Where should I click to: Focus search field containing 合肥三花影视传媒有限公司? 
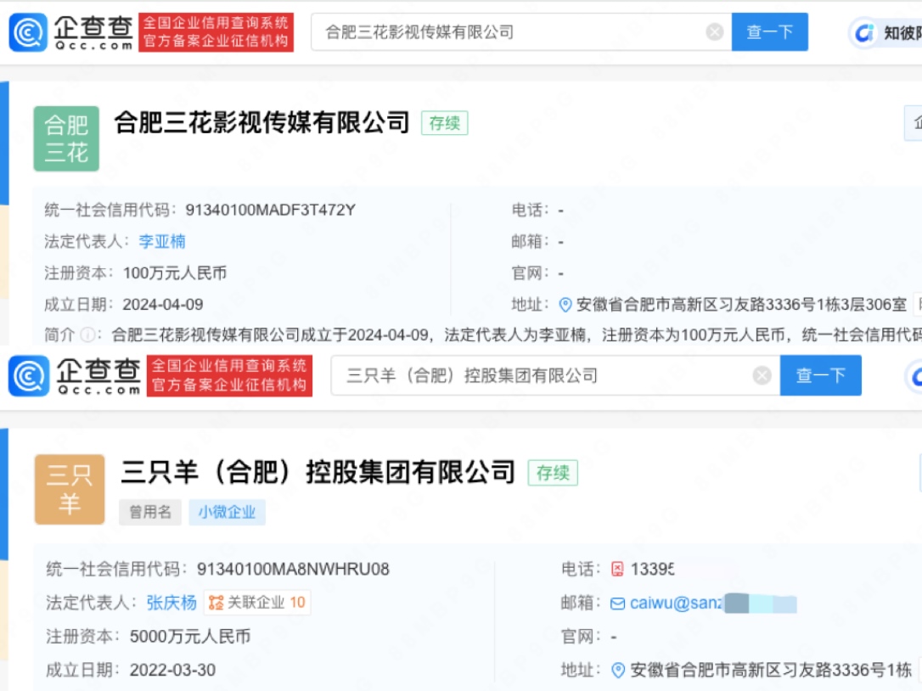point(509,32)
